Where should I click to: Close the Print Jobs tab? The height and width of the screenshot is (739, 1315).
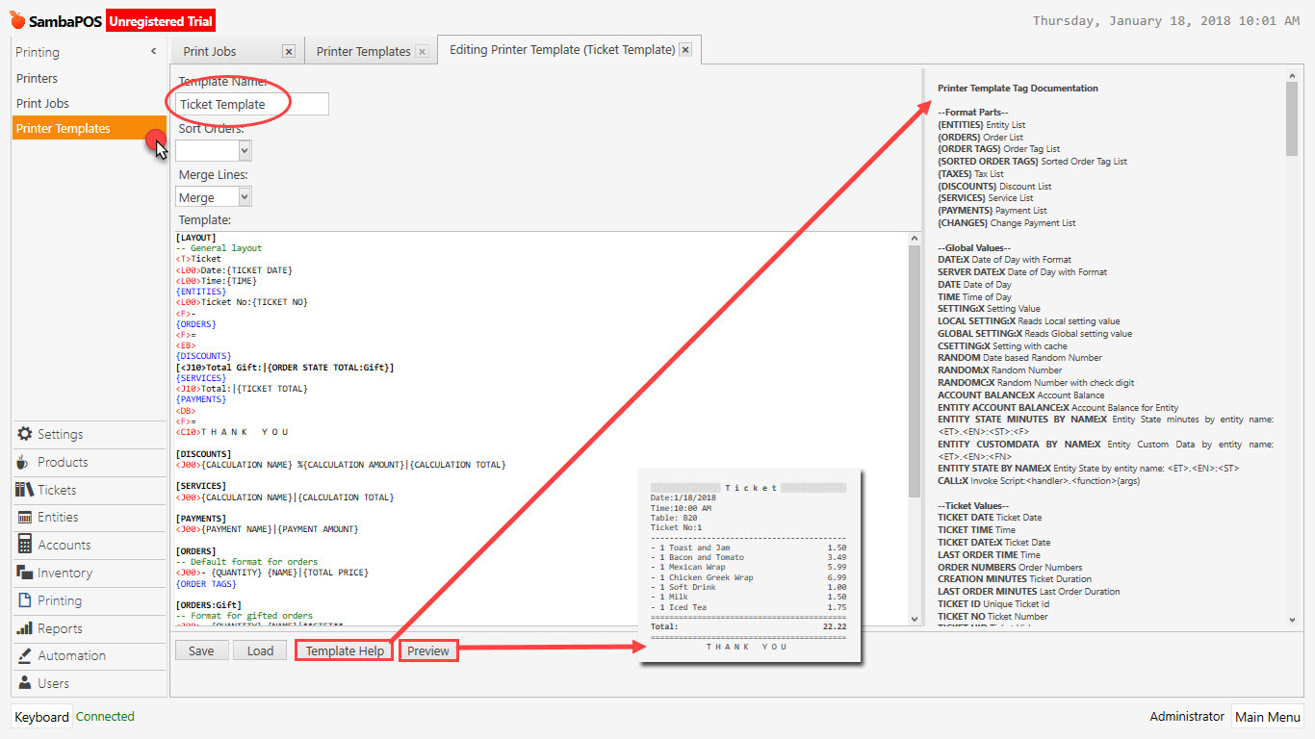(289, 52)
